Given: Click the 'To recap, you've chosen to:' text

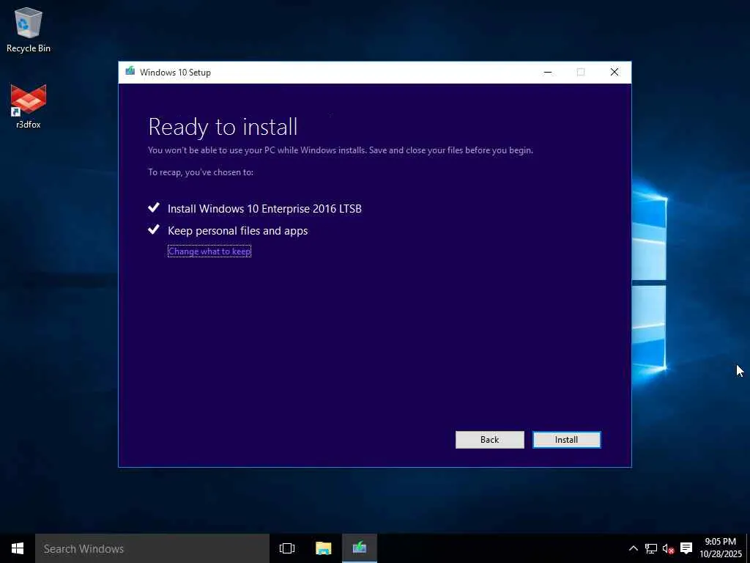Looking at the screenshot, I should tap(201, 172).
